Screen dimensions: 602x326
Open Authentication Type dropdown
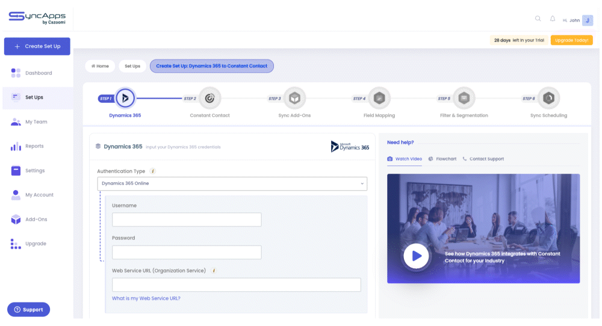click(x=232, y=183)
